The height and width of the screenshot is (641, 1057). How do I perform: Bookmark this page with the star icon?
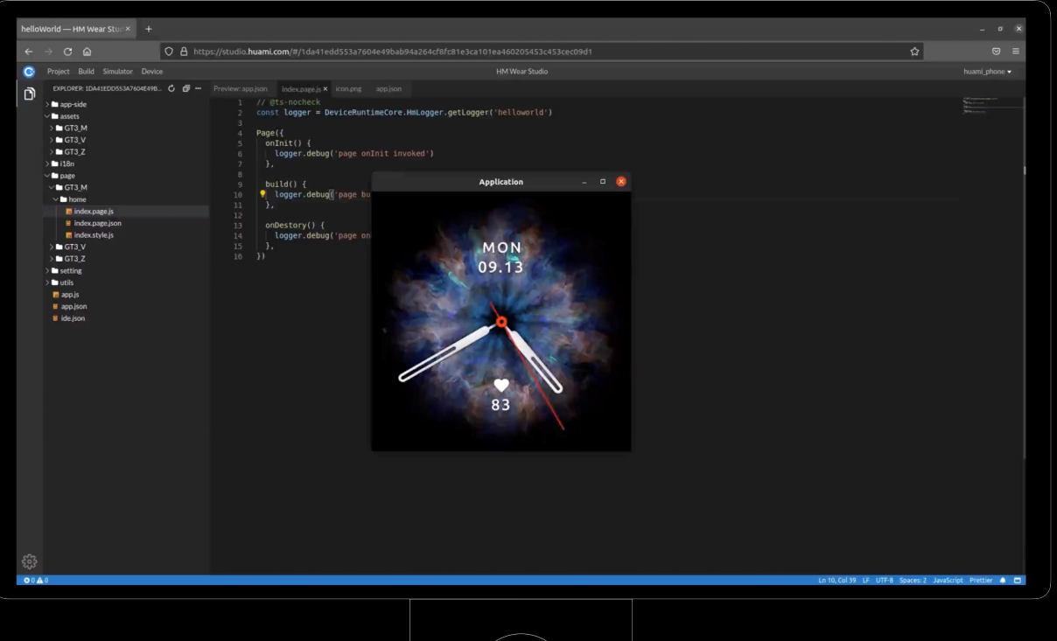click(x=915, y=52)
